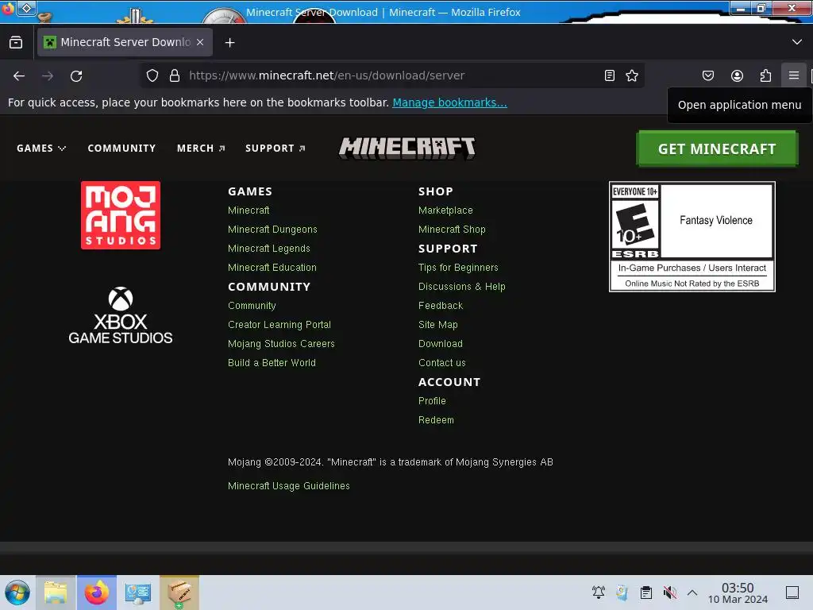813x610 pixels.
Task: Open Build a Better World link
Action: (x=272, y=363)
